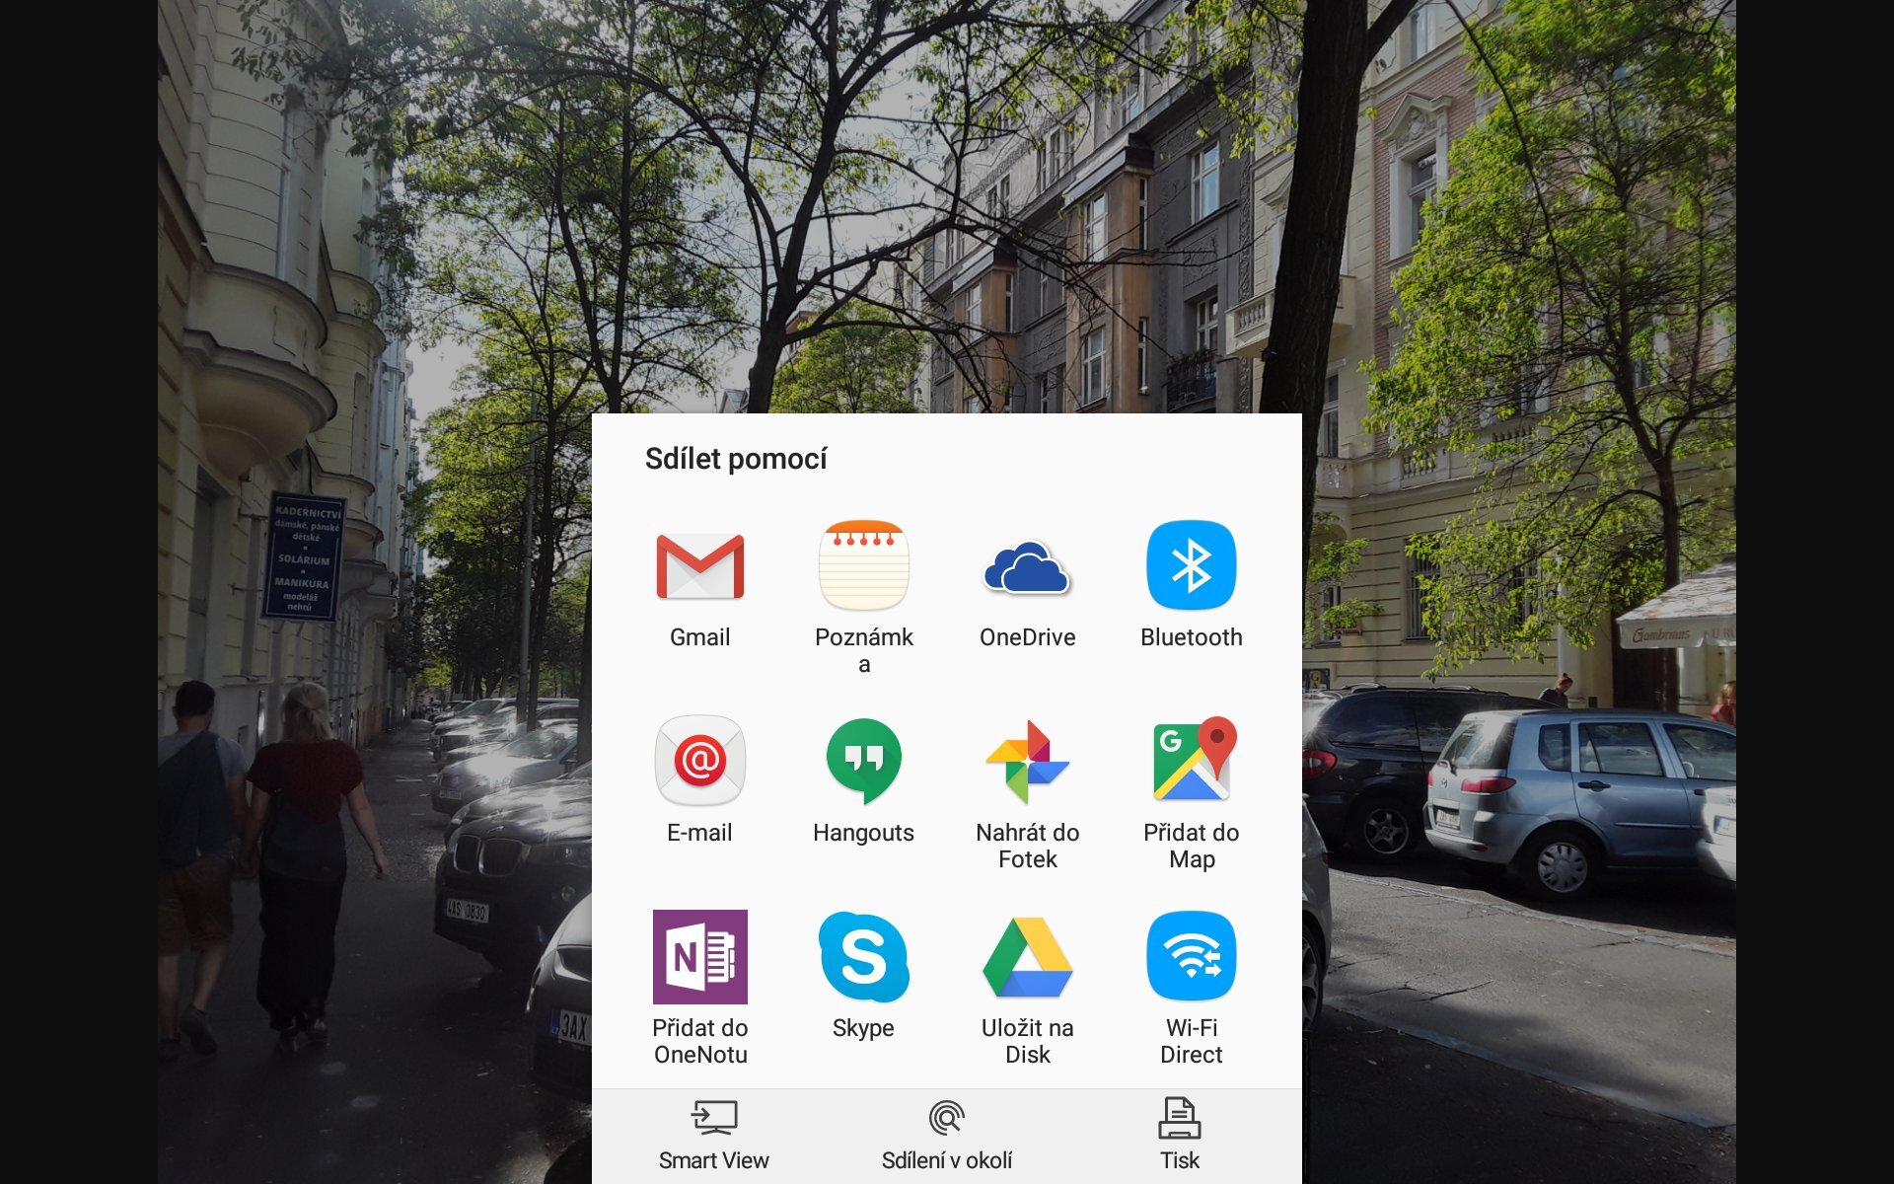Upload the image to OneDrive
The width and height of the screenshot is (1894, 1184).
pos(1028,567)
